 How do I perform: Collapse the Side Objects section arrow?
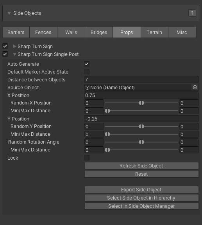[9, 13]
